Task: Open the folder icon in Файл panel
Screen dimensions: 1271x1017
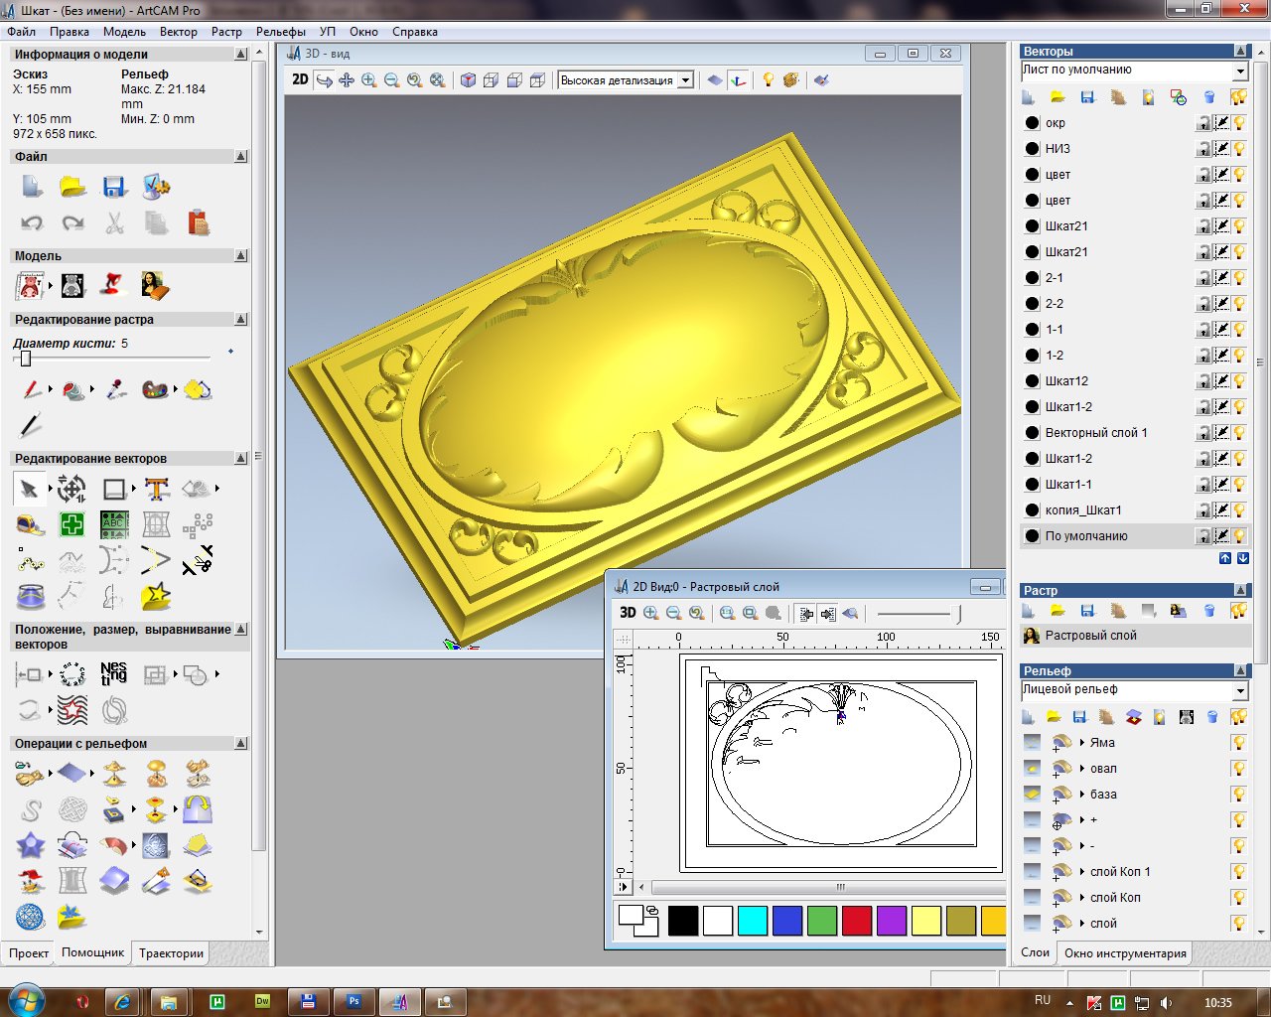Action: click(72, 187)
